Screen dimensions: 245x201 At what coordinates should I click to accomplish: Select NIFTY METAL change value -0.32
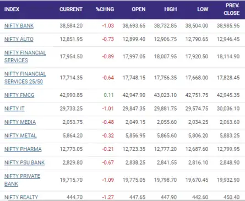click(x=108, y=135)
